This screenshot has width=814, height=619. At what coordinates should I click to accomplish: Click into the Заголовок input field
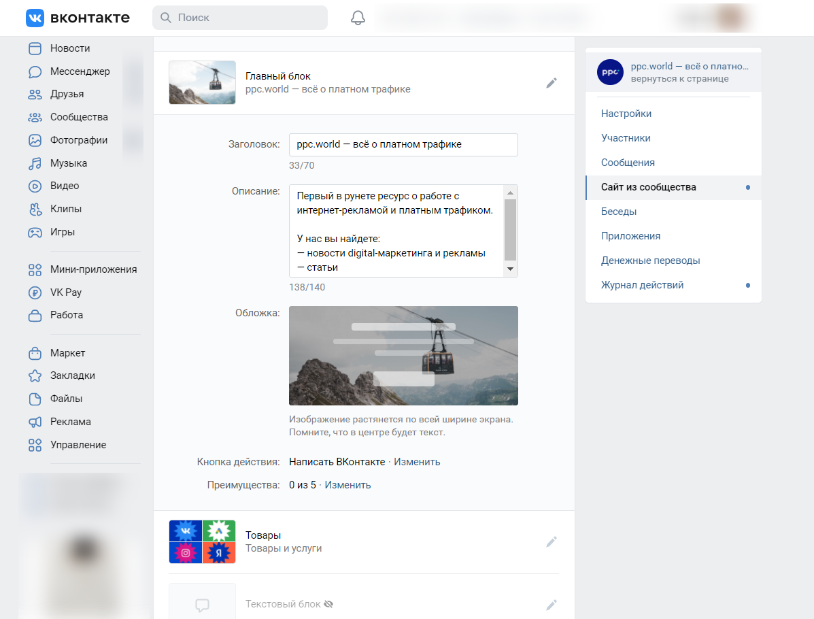click(x=403, y=145)
